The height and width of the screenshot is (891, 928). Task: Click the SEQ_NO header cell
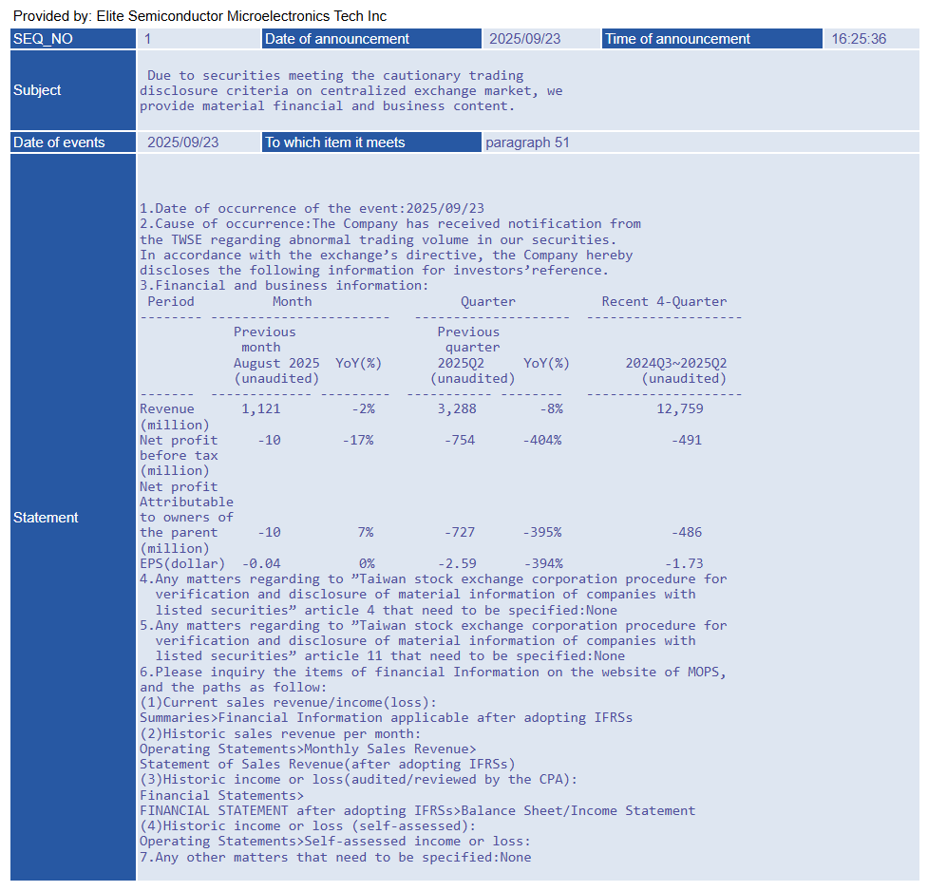[73, 39]
